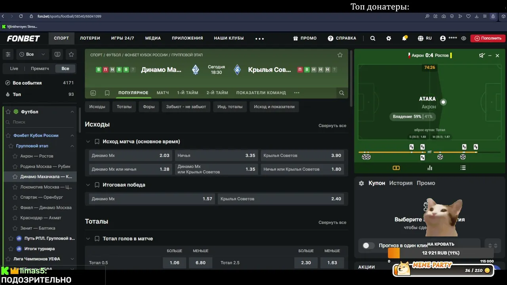Click the browser address bar URL

(69, 16)
